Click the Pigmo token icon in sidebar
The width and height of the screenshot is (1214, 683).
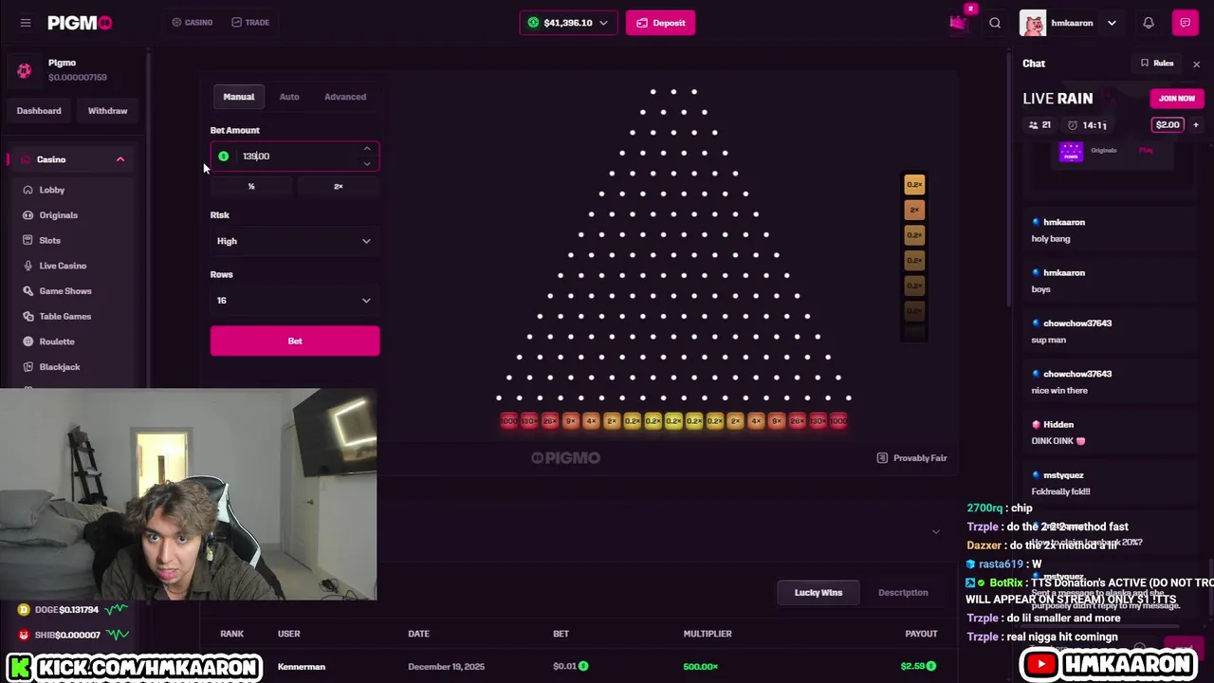click(x=25, y=70)
